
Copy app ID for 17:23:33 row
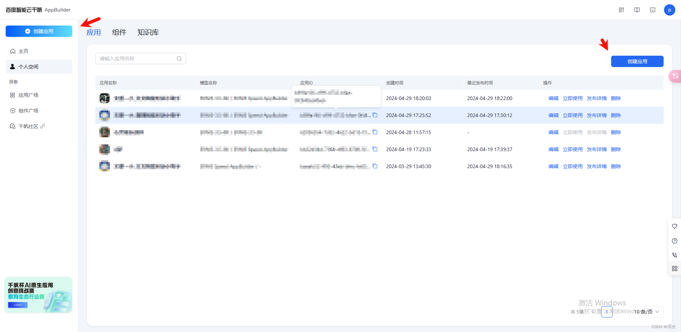375,149
